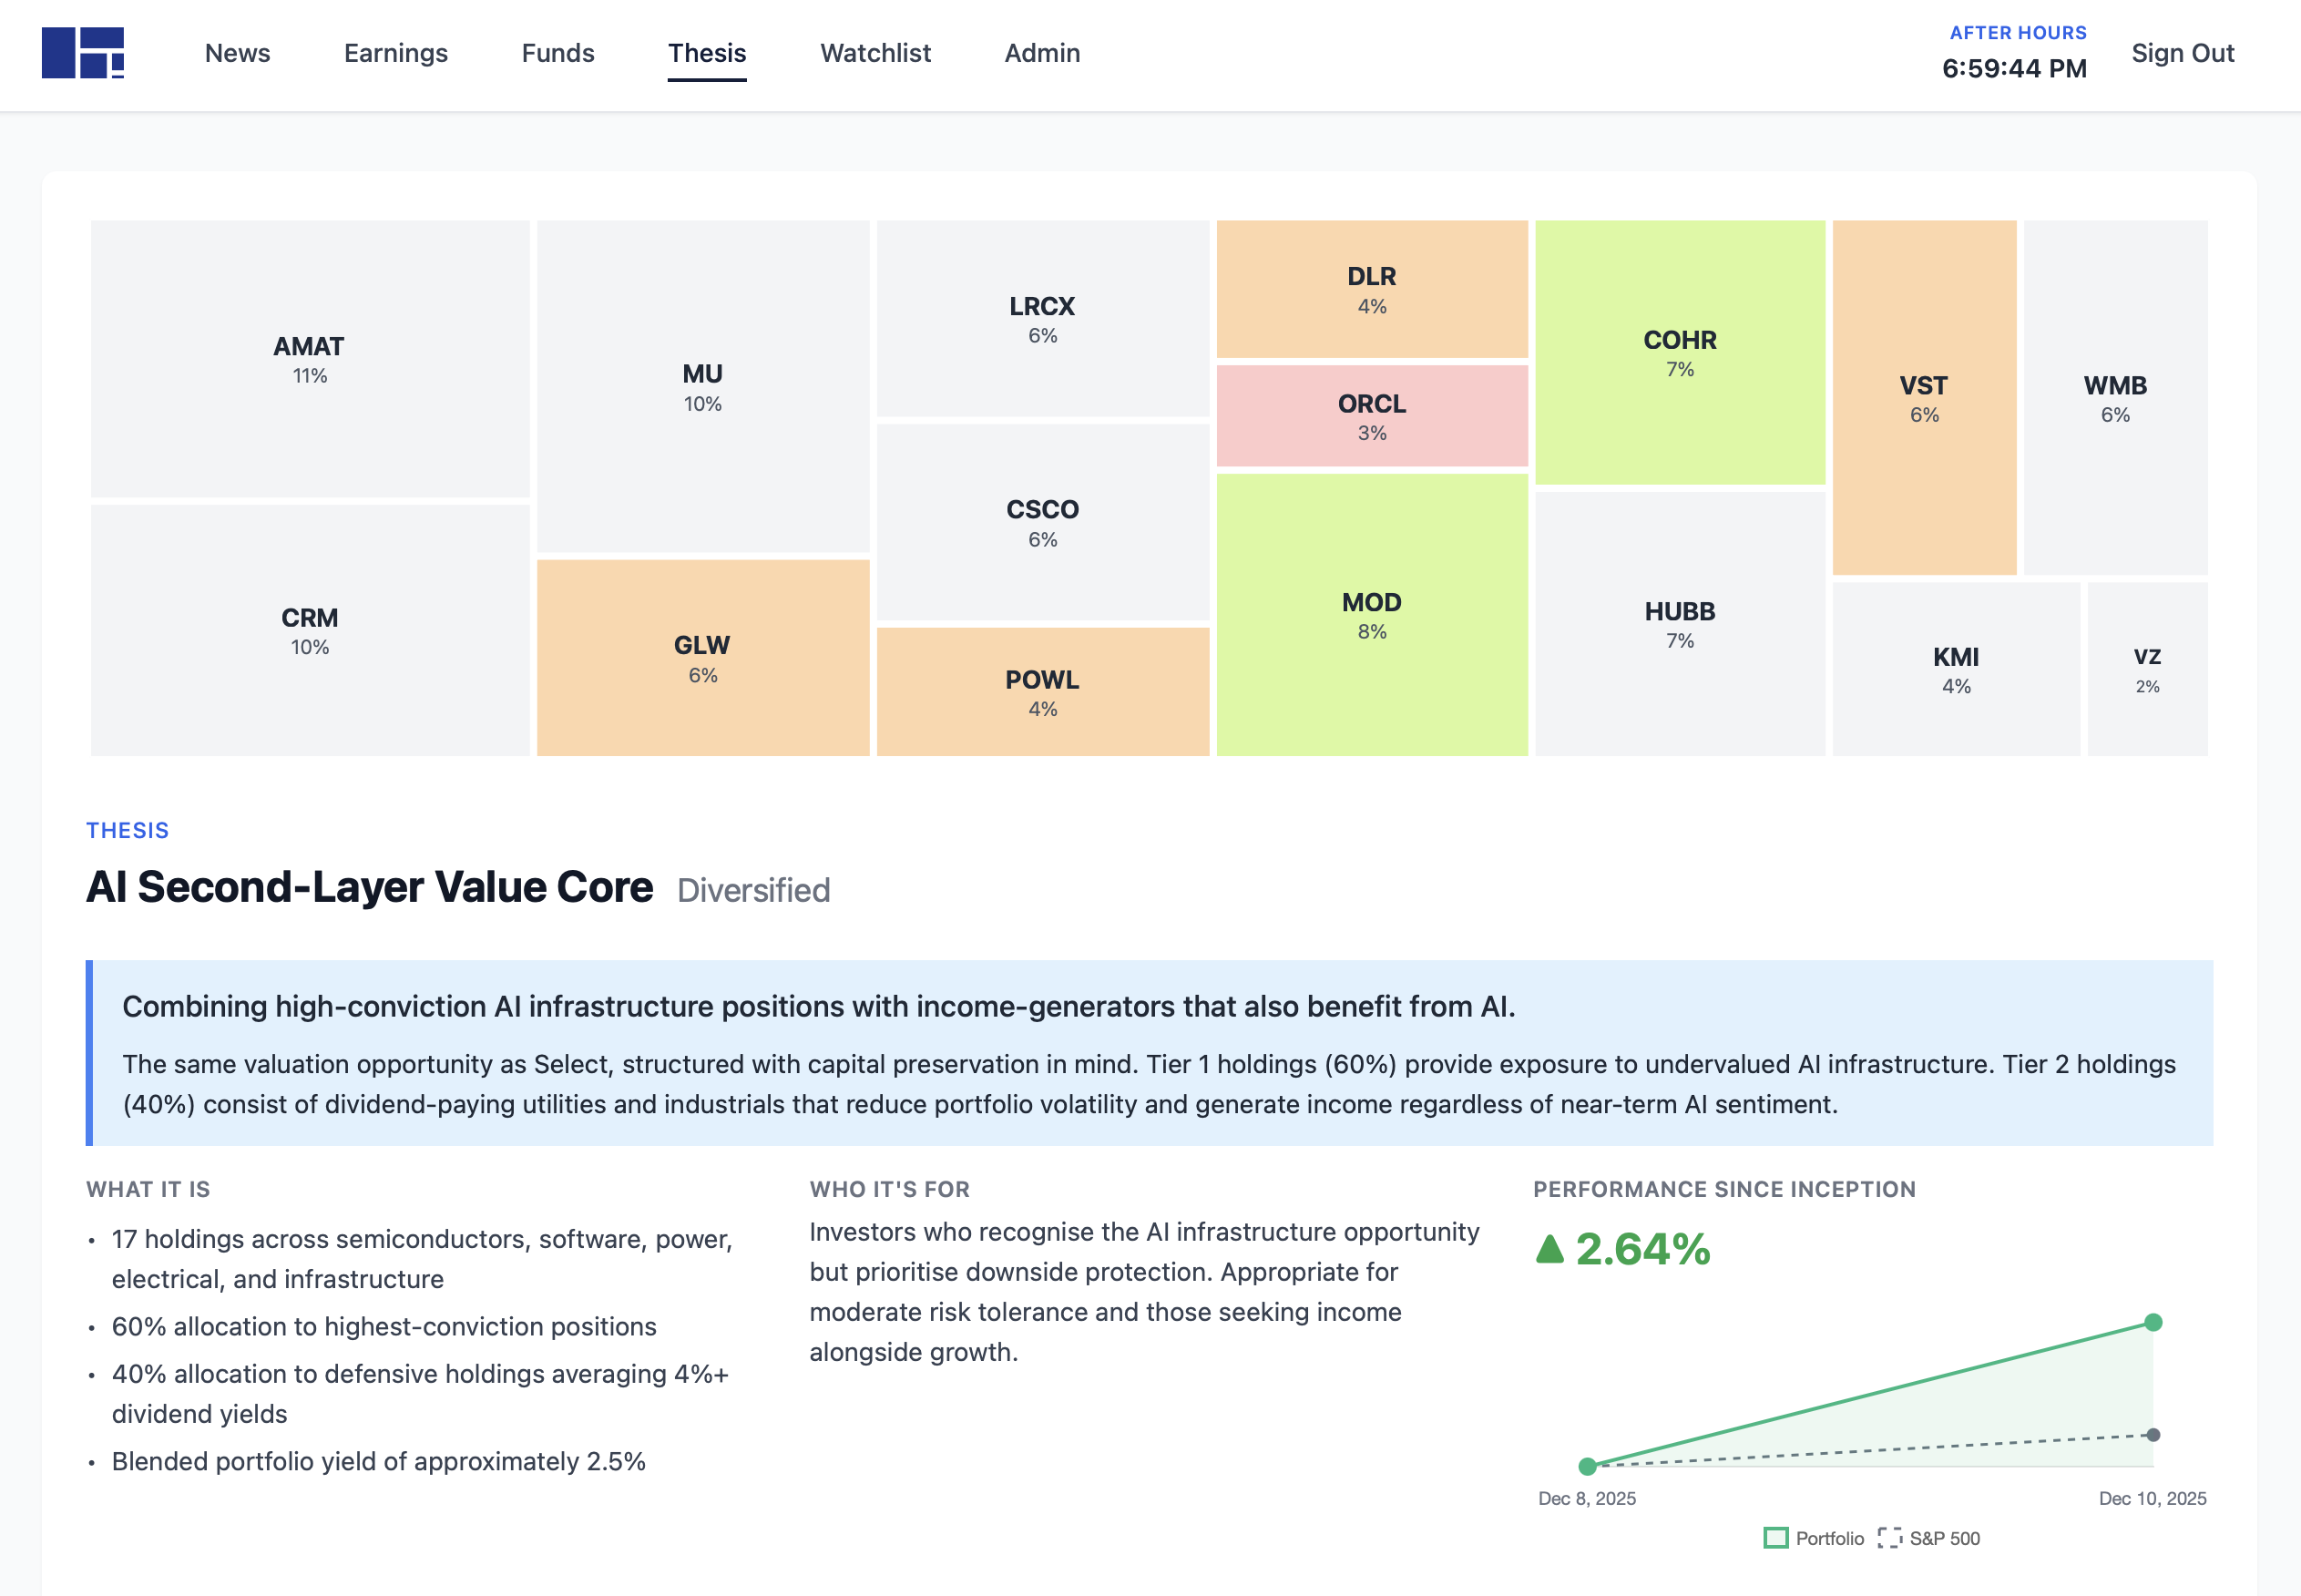Click the green up-triangle performance indicator
Image resolution: width=2301 pixels, height=1596 pixels.
pyautogui.click(x=1551, y=1249)
